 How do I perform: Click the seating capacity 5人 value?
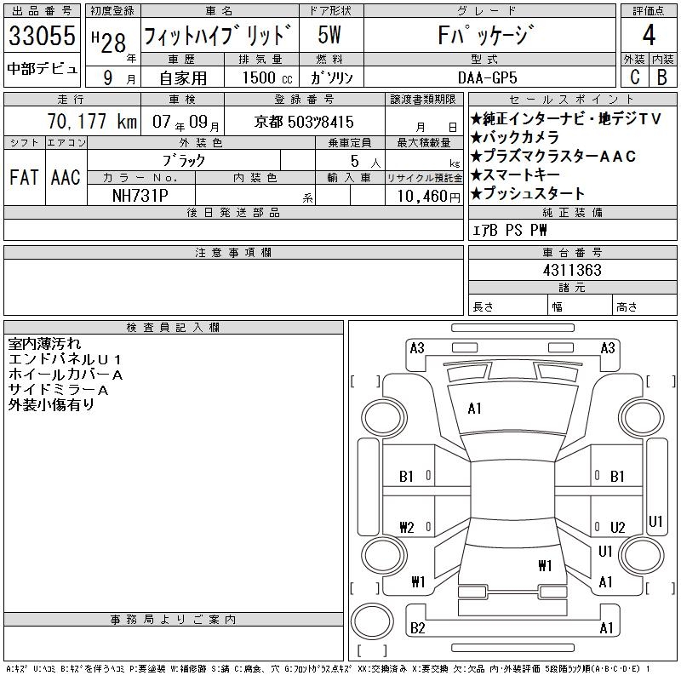tap(365, 162)
